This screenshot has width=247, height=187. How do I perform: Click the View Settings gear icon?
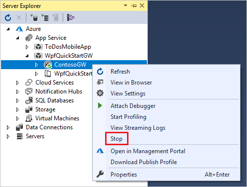100,93
